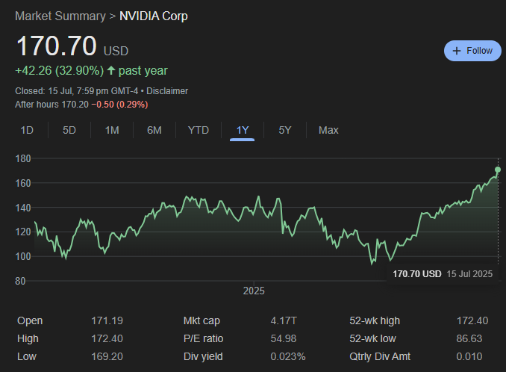506x372 pixels.
Task: Select the 1Y time range tab
Action: (243, 130)
